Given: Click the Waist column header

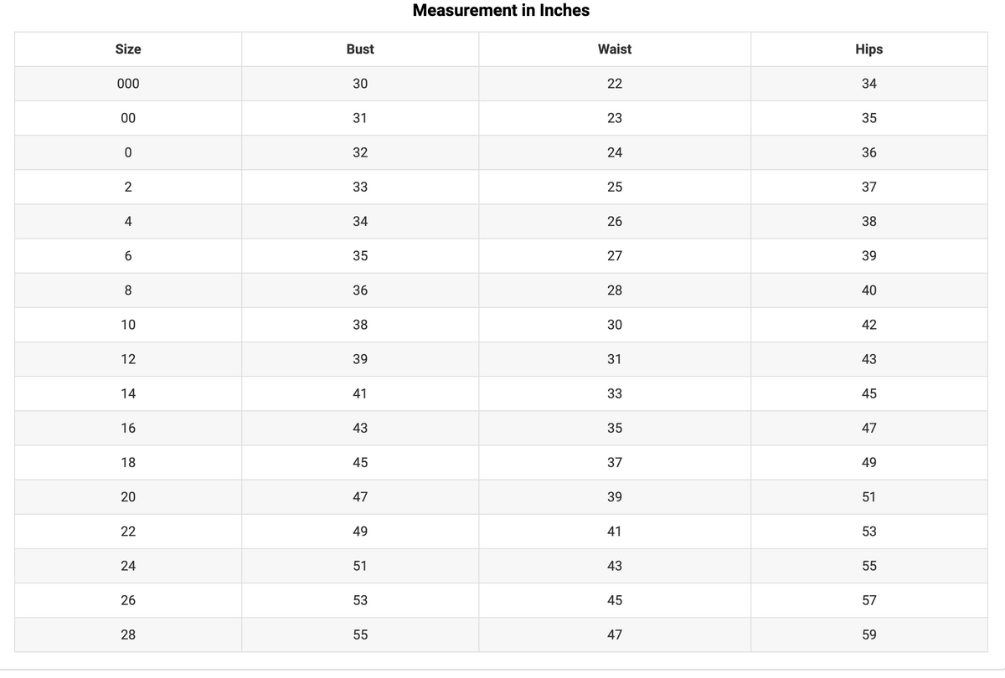Looking at the screenshot, I should coord(615,49).
